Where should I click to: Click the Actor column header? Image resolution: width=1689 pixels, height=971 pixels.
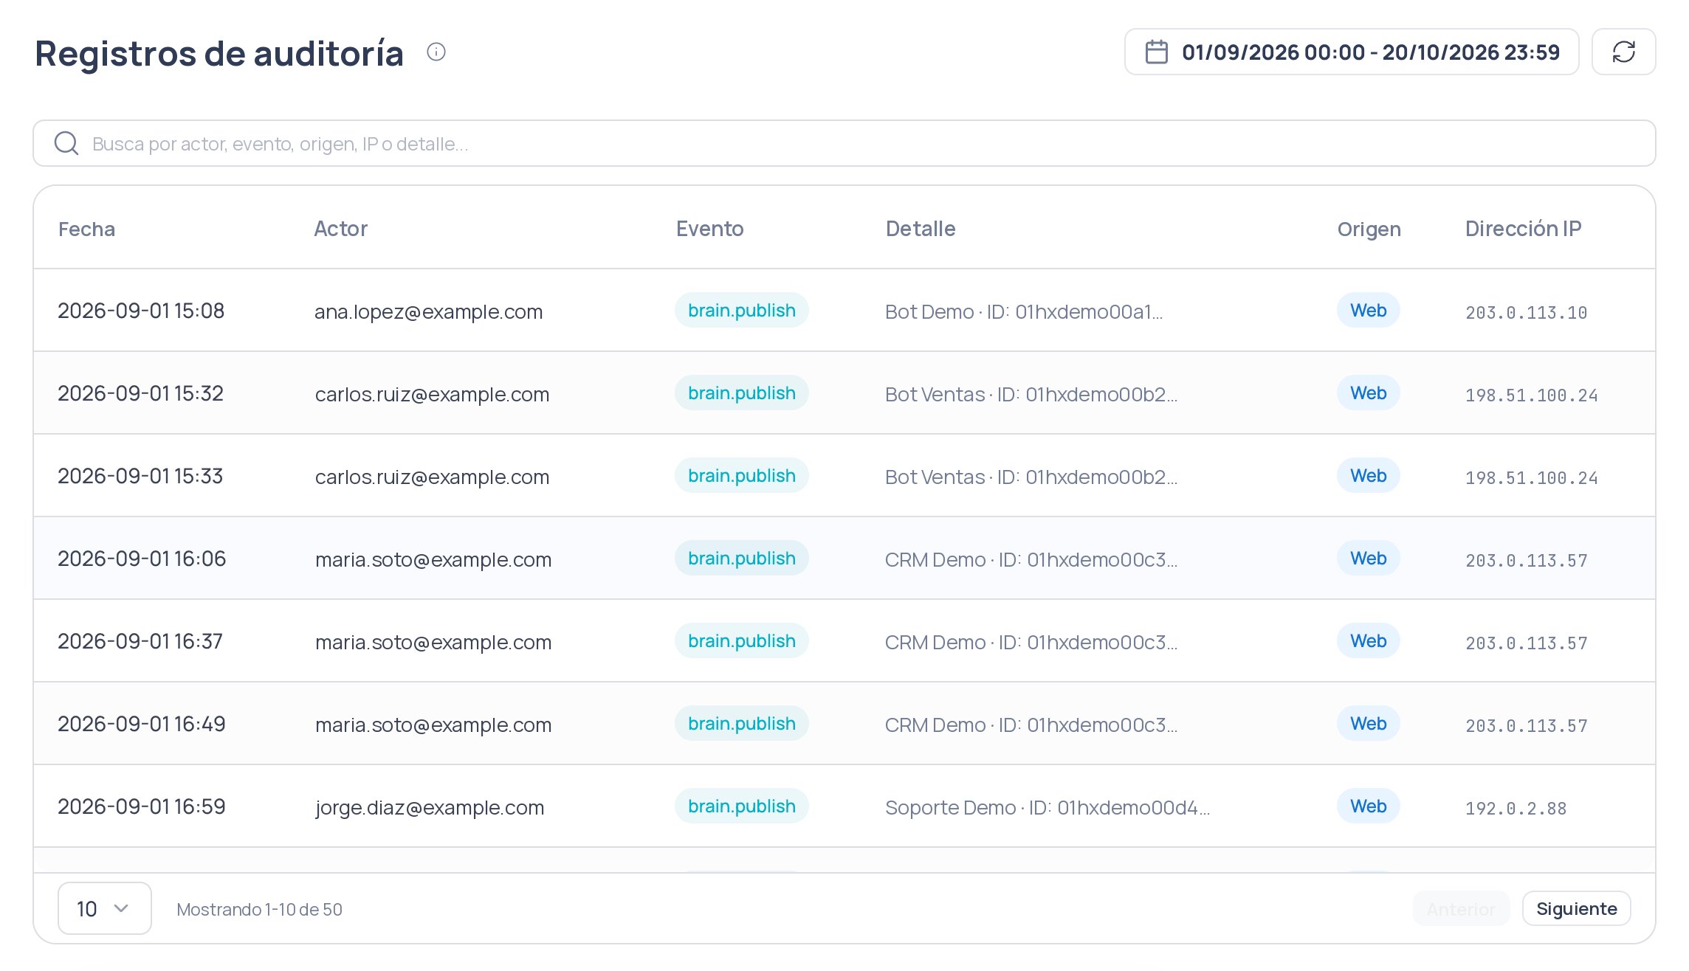[340, 229]
